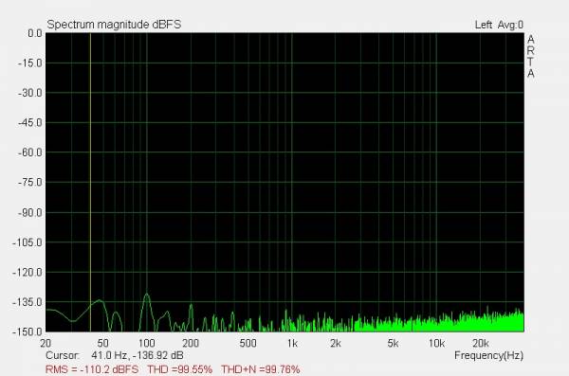Click the '200' frequency axis label
Image resolution: width=569 pixels, height=376 pixels.
[191, 343]
